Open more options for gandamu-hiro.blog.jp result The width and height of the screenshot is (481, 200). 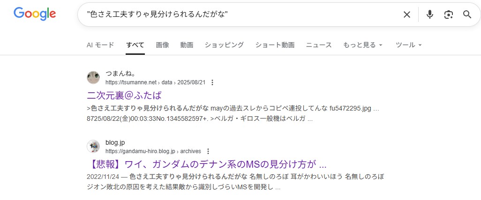[208, 151]
